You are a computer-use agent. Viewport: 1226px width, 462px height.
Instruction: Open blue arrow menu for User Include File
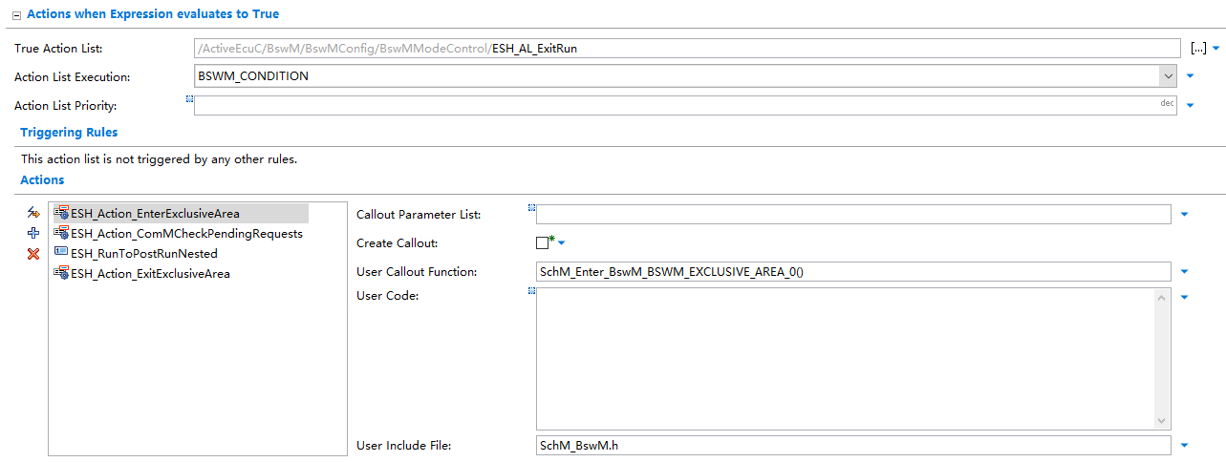[1185, 446]
